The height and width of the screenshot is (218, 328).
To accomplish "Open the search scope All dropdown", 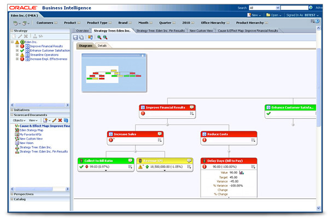I will [x=265, y=8].
